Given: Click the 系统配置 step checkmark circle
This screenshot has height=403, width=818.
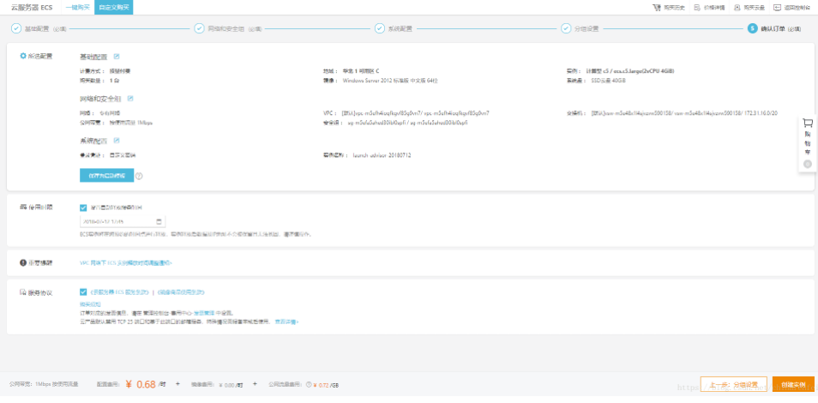Looking at the screenshot, I should [x=379, y=28].
